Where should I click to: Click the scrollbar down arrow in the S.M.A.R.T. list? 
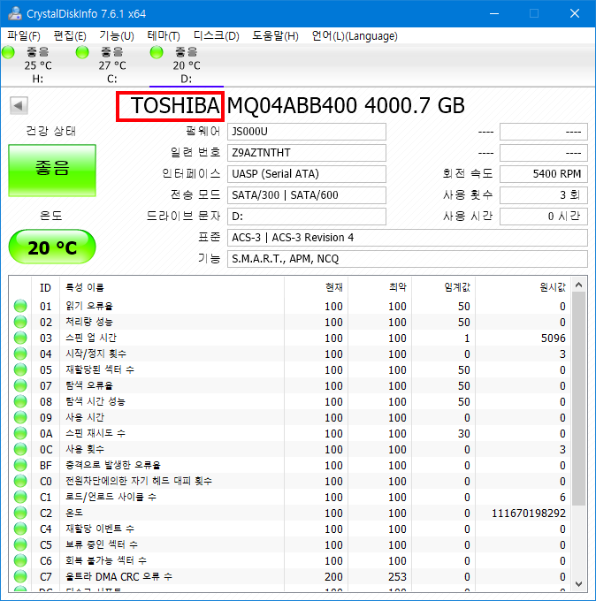point(579,583)
